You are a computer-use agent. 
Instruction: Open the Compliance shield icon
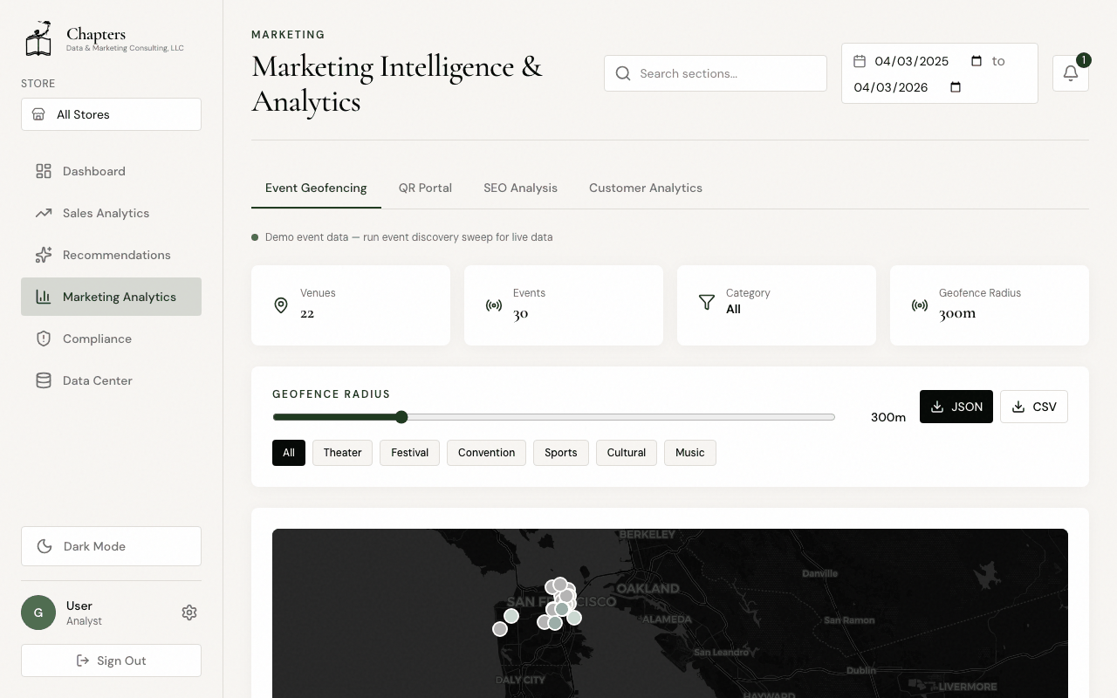click(x=43, y=339)
